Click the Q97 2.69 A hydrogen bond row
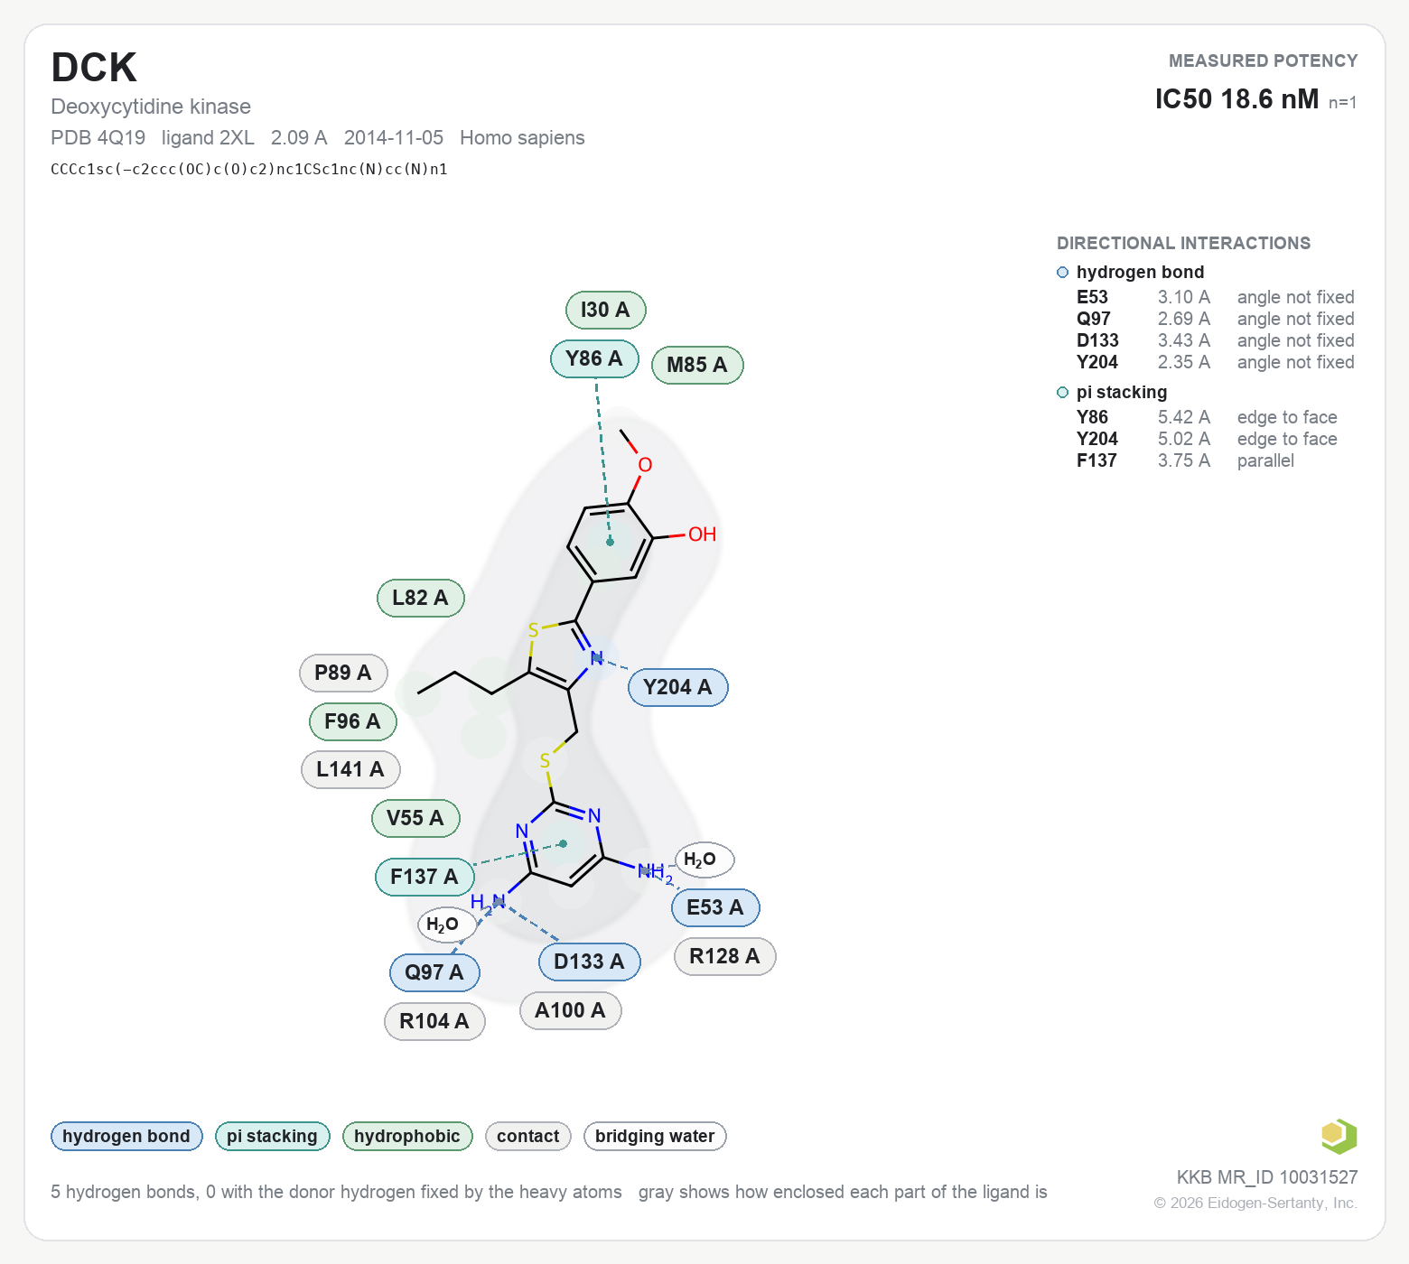 pyautogui.click(x=1215, y=319)
